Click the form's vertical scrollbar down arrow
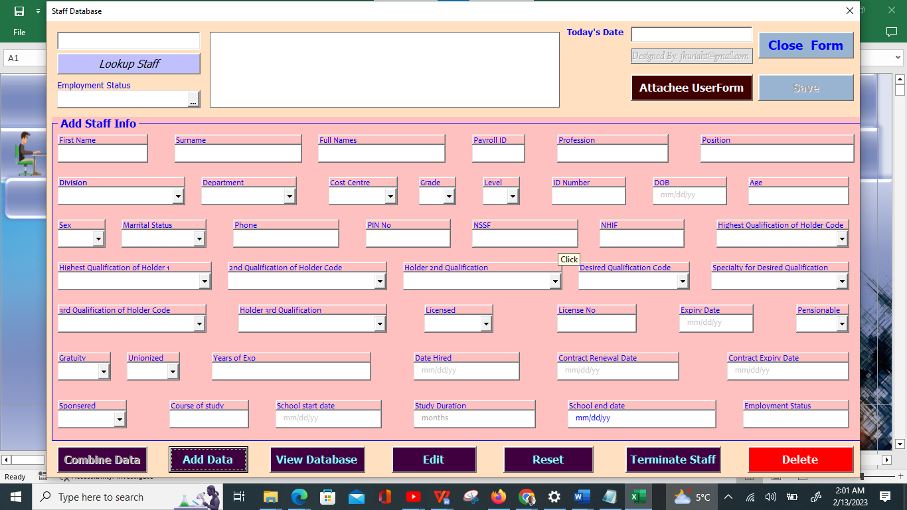The height and width of the screenshot is (510, 907). [x=900, y=444]
